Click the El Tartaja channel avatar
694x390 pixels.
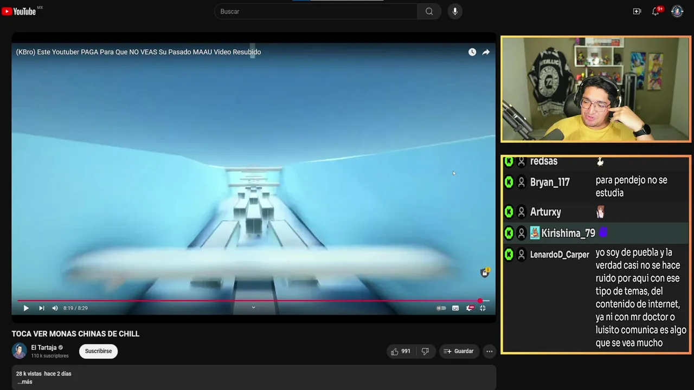pos(20,351)
